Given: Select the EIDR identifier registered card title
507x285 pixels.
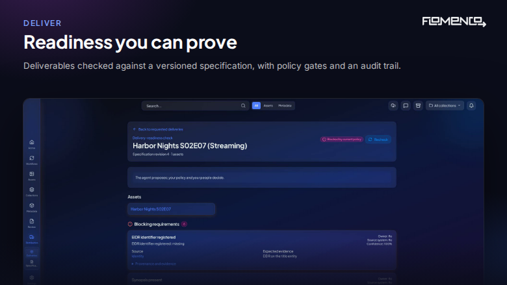Looking at the screenshot, I should pyautogui.click(x=153, y=237).
